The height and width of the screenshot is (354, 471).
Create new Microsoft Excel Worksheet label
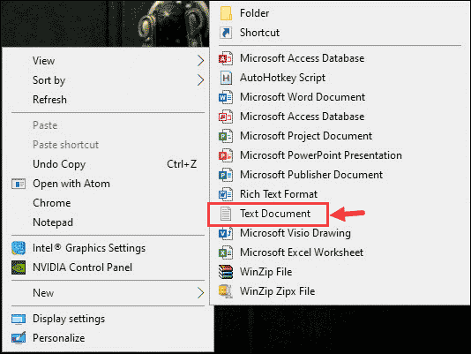tap(302, 252)
